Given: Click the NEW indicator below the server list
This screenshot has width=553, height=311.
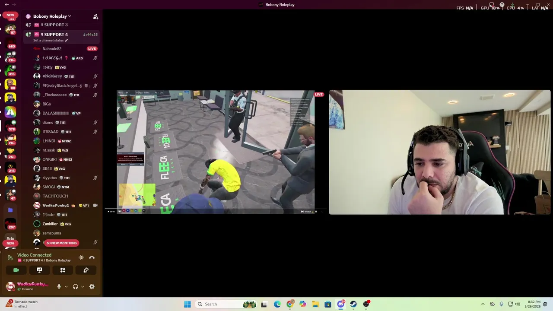Looking at the screenshot, I should (10, 243).
